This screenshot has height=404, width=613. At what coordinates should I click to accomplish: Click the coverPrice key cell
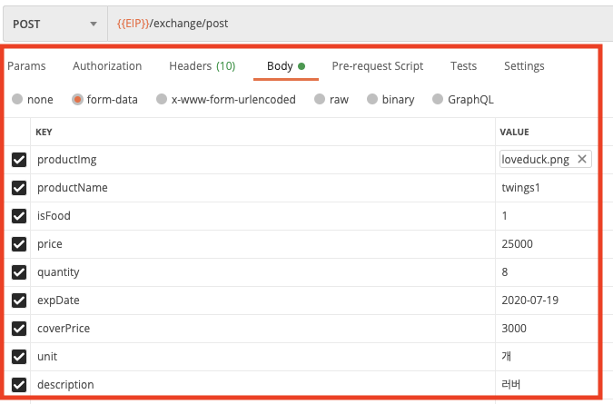(x=262, y=329)
